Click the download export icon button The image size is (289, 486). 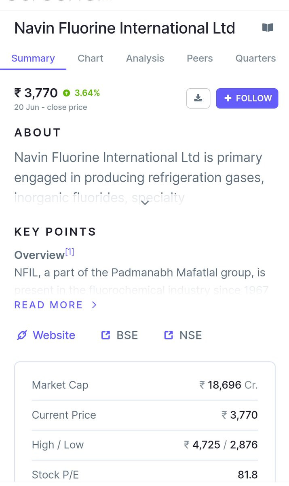[x=198, y=98]
